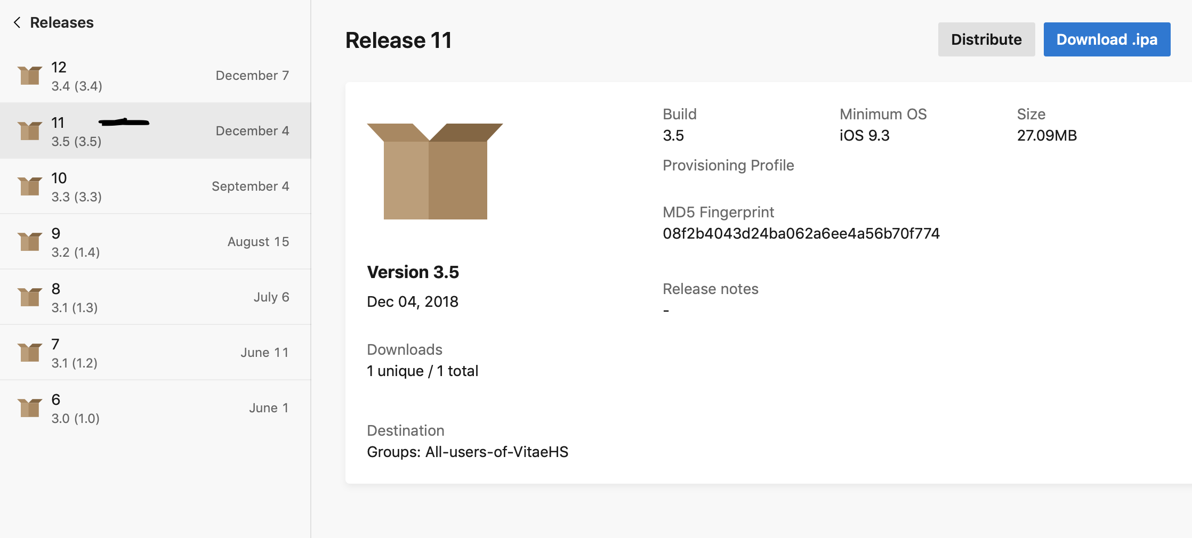
Task: Click the Release 11 heading
Action: 399,40
